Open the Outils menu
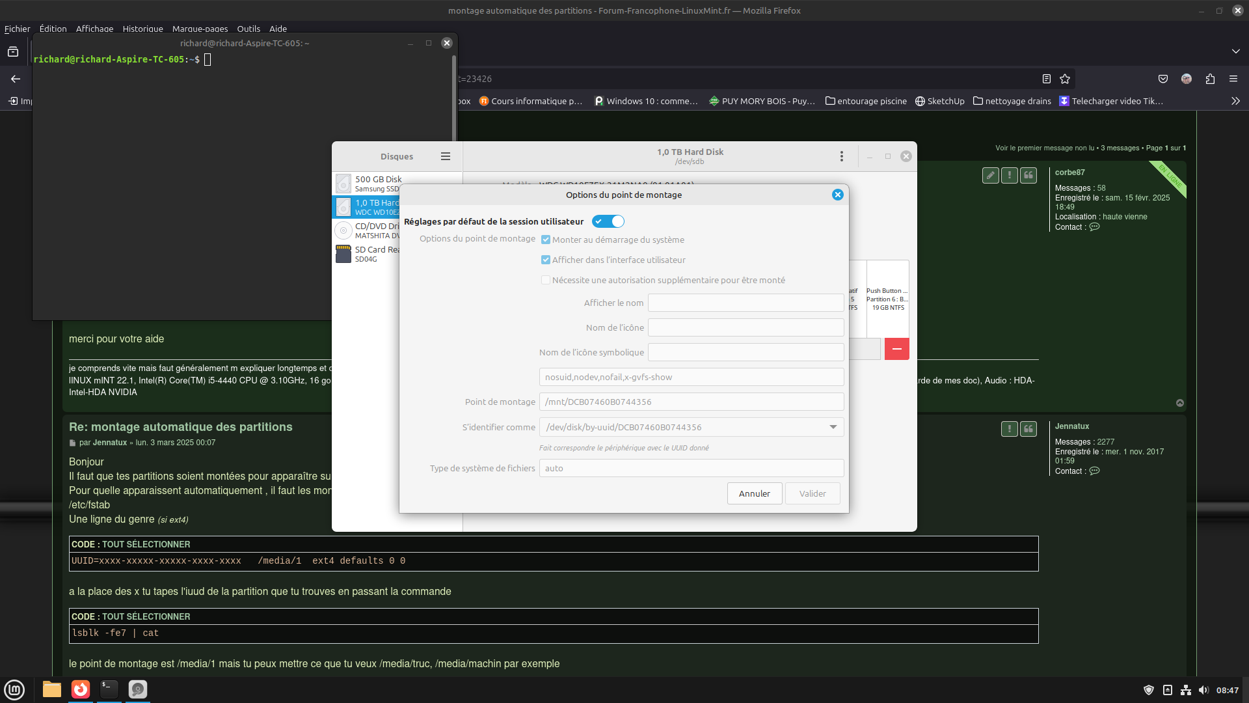Image resolution: width=1249 pixels, height=703 pixels. click(248, 29)
